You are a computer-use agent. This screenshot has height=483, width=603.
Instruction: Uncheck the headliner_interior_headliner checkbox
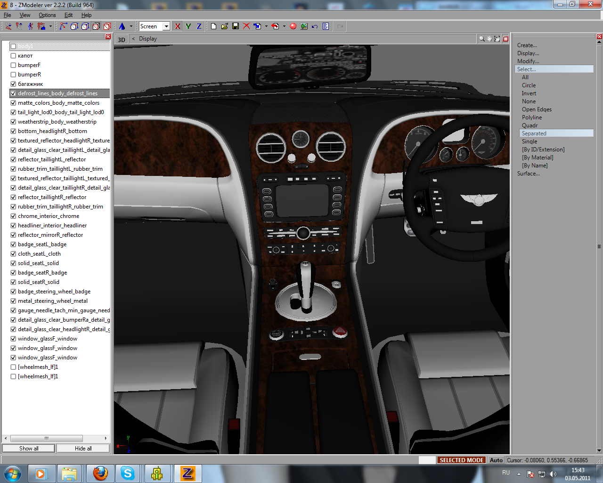point(13,225)
